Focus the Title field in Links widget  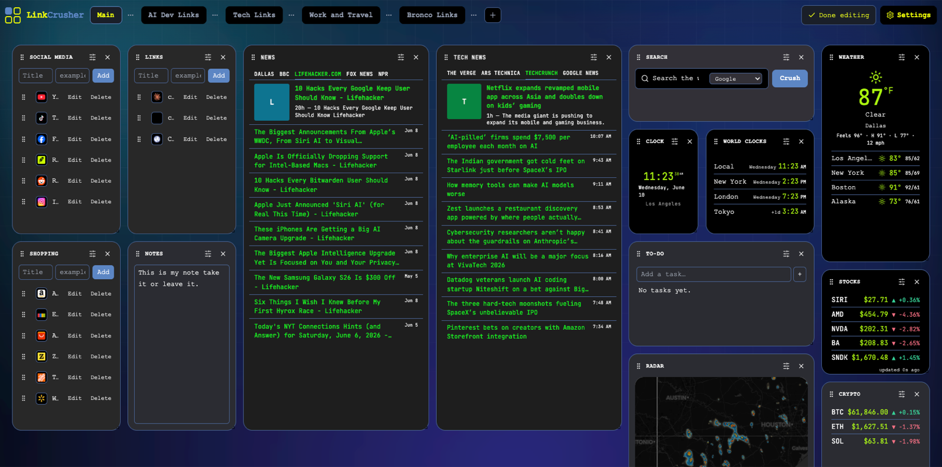[x=151, y=75]
